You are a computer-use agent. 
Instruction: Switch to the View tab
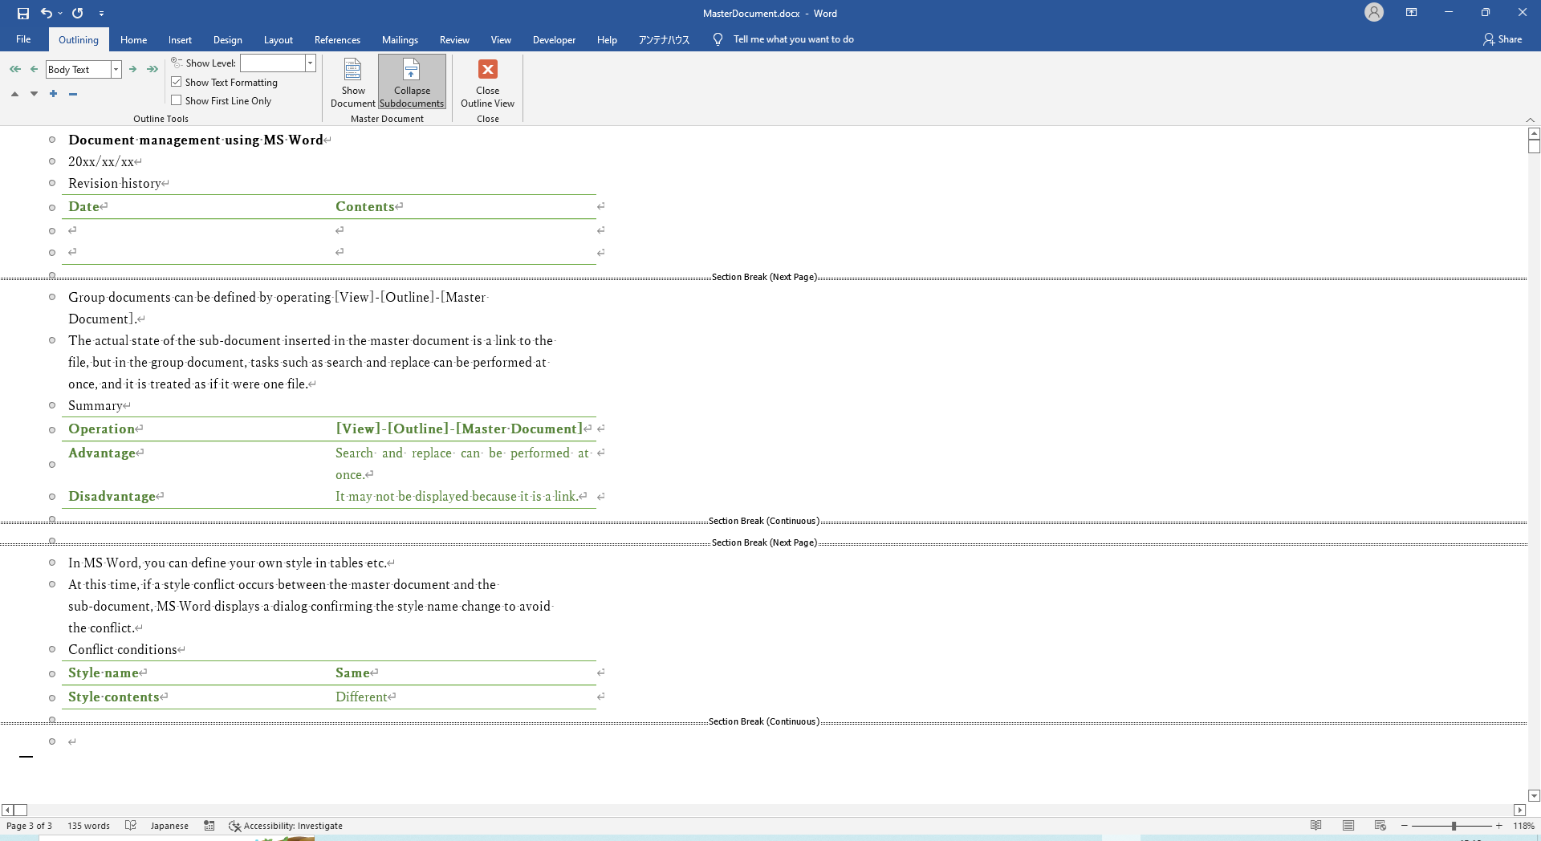501,39
